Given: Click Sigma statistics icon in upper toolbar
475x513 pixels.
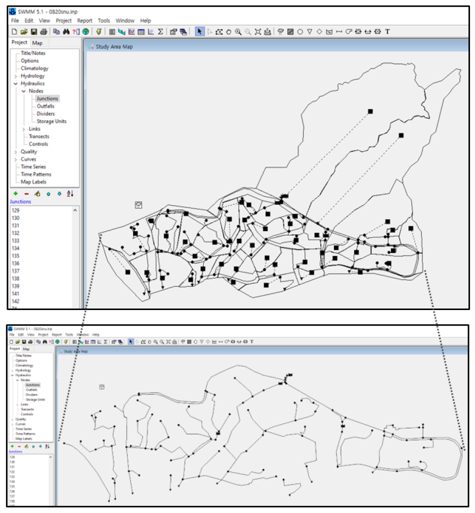Looking at the screenshot, I should (160, 32).
